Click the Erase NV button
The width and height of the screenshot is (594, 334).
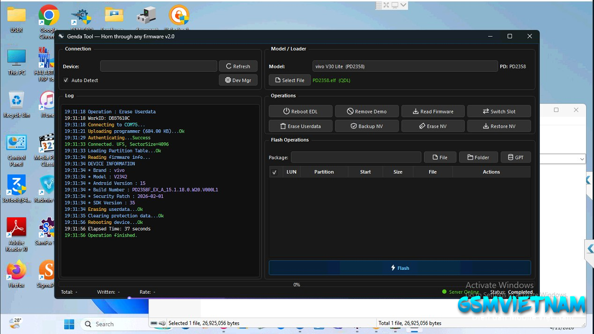pyautogui.click(x=433, y=126)
